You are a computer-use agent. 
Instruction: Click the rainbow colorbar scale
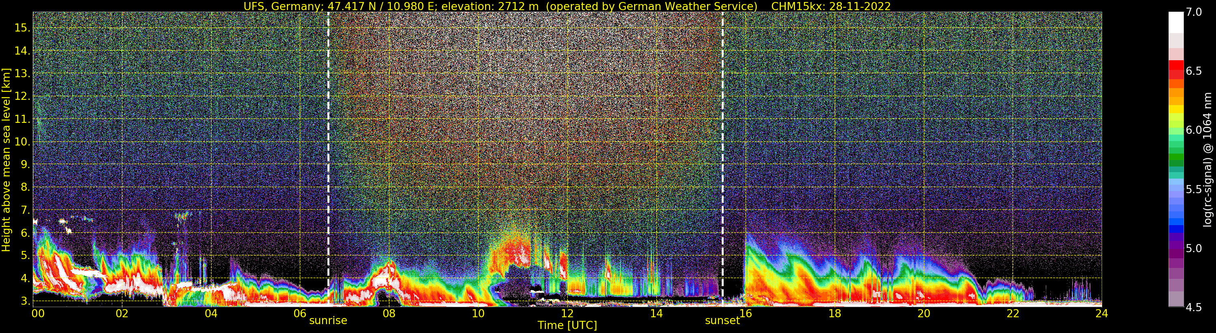(1176, 159)
